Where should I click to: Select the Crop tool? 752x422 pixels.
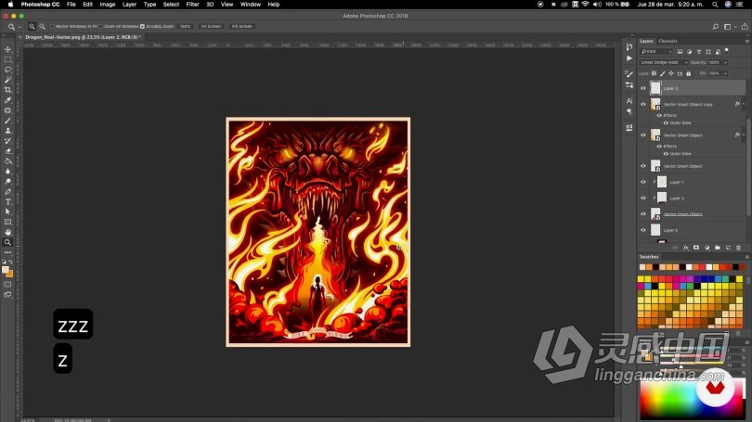(7, 90)
